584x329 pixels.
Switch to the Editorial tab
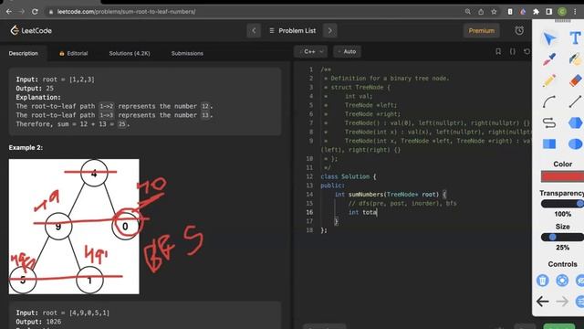(x=73, y=53)
